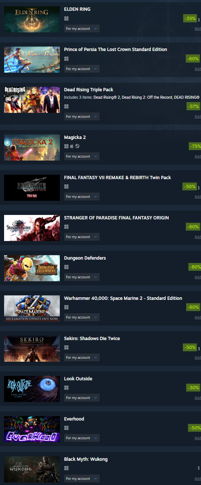Click the Add link for Magicka 2
The width and height of the screenshot is (201, 485).
pos(198,156)
